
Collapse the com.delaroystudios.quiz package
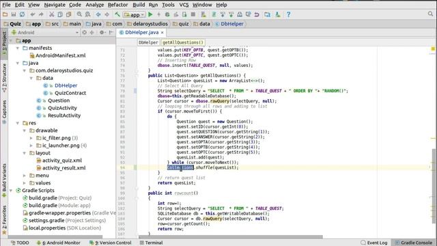pos(25,70)
